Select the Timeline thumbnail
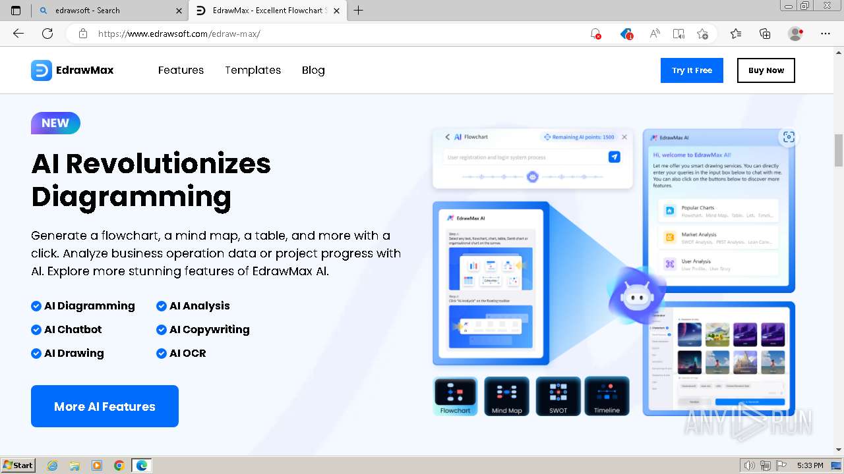The height and width of the screenshot is (474, 844). click(x=607, y=396)
